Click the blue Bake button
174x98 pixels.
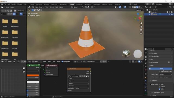(161, 69)
